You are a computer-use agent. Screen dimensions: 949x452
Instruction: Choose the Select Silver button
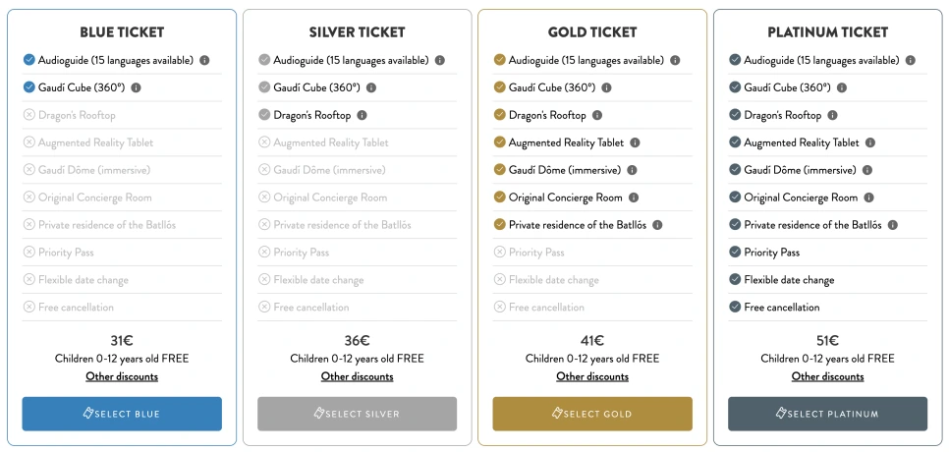tap(357, 414)
